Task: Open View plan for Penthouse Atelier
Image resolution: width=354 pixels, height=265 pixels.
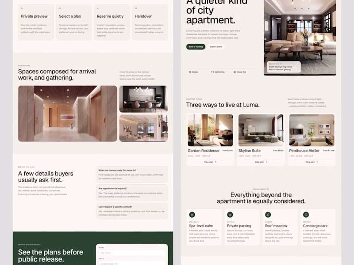Action: click(x=312, y=162)
